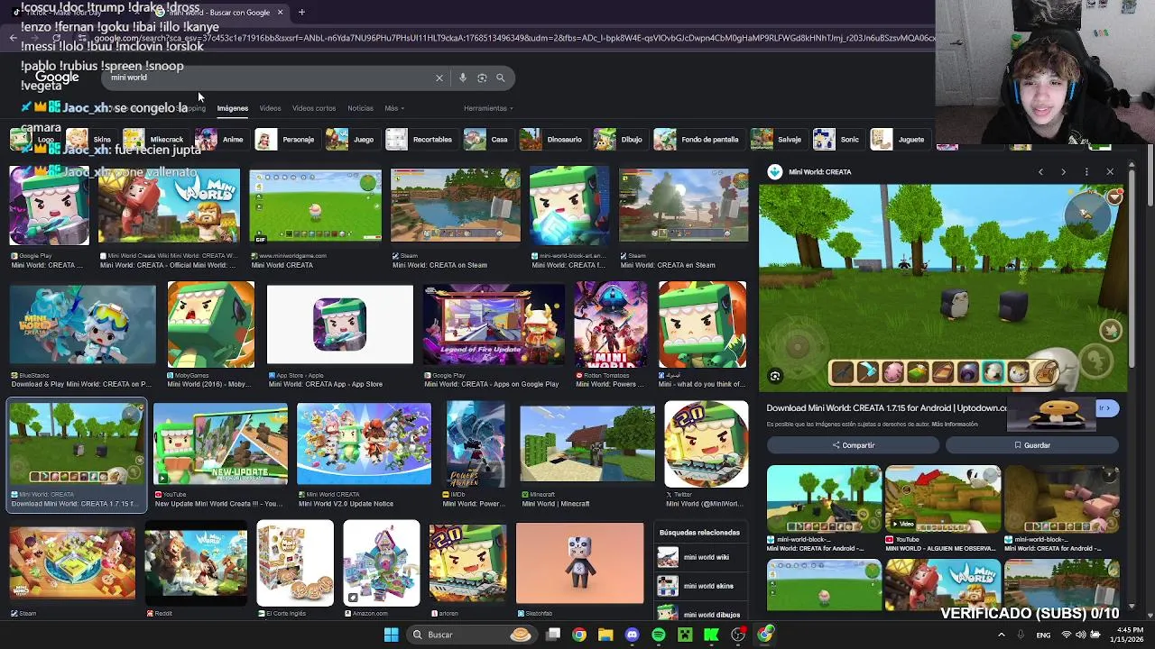Viewport: 1155px width, 649px height.
Task: Open Spotify from the taskbar
Action: tap(659, 635)
